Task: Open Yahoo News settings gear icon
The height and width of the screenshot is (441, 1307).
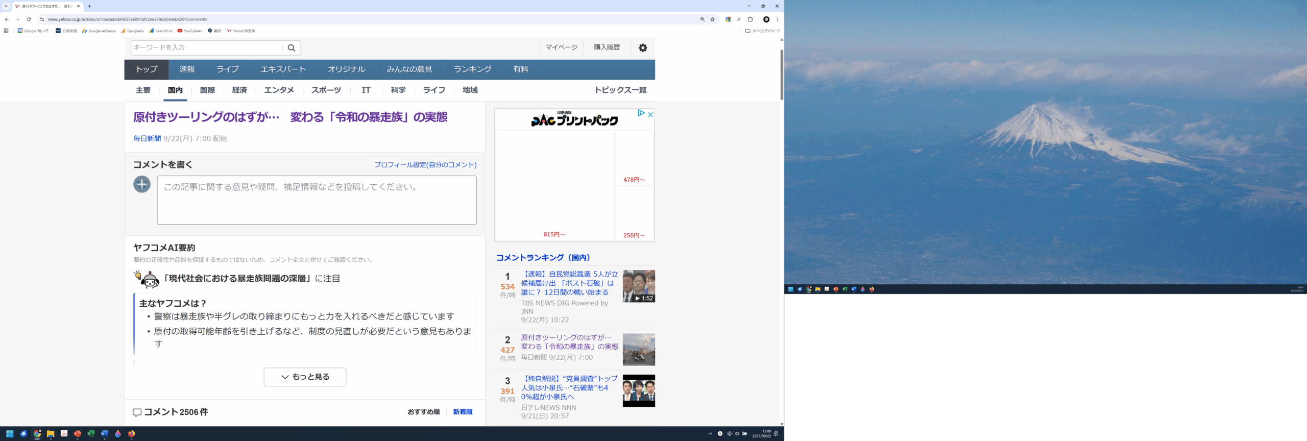Action: [643, 48]
